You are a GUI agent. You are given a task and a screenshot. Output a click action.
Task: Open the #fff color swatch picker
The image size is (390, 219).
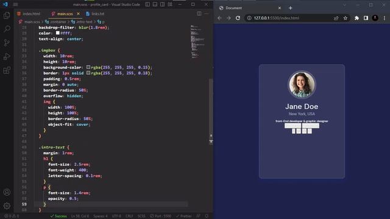pos(57,33)
